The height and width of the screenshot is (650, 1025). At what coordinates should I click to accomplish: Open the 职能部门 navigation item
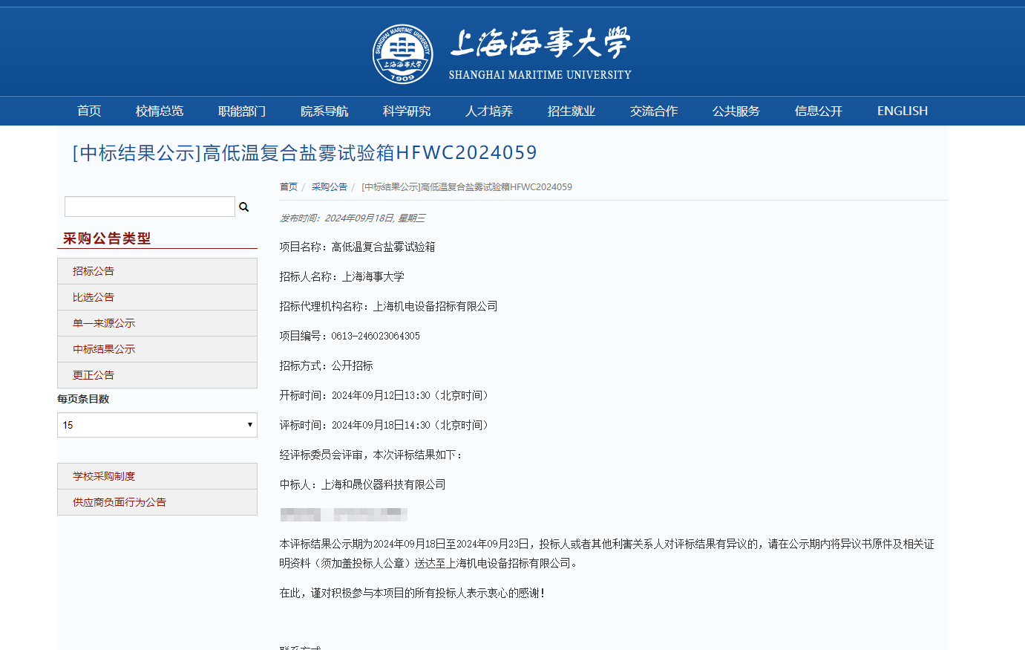pyautogui.click(x=242, y=111)
